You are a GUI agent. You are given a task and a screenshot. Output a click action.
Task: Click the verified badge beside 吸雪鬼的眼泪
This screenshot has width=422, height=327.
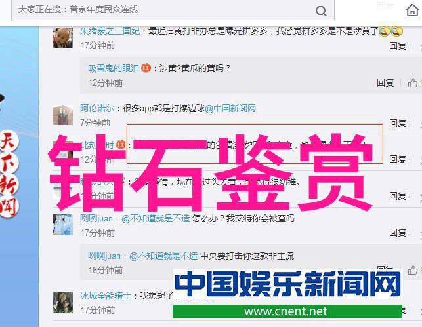tap(146, 67)
